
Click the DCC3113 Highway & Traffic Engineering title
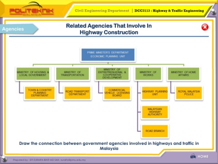[x=169, y=10]
